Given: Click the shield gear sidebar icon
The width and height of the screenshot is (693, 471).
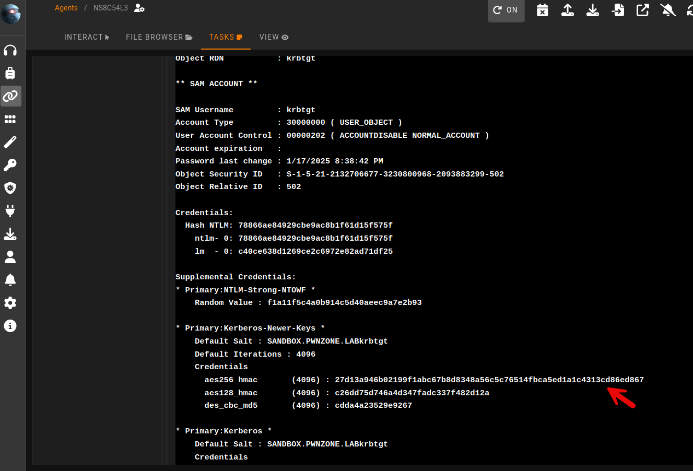Looking at the screenshot, I should coord(10,188).
